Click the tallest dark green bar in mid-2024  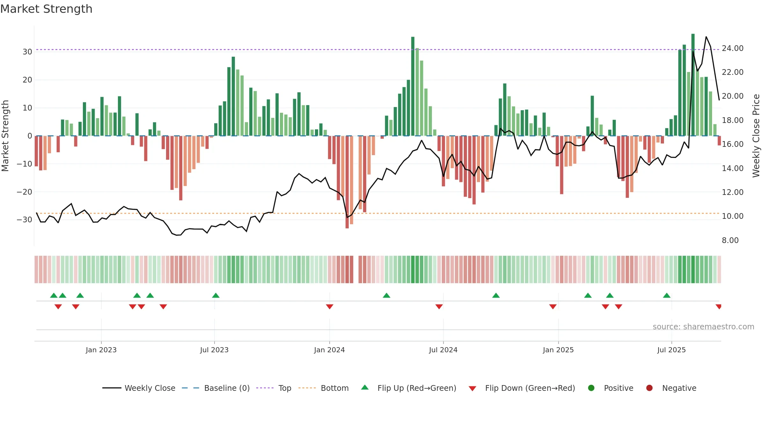(413, 86)
